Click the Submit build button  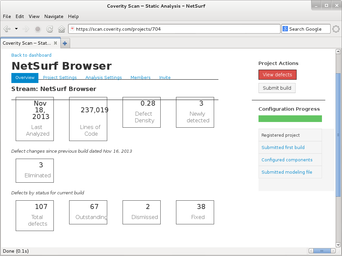pos(277,88)
